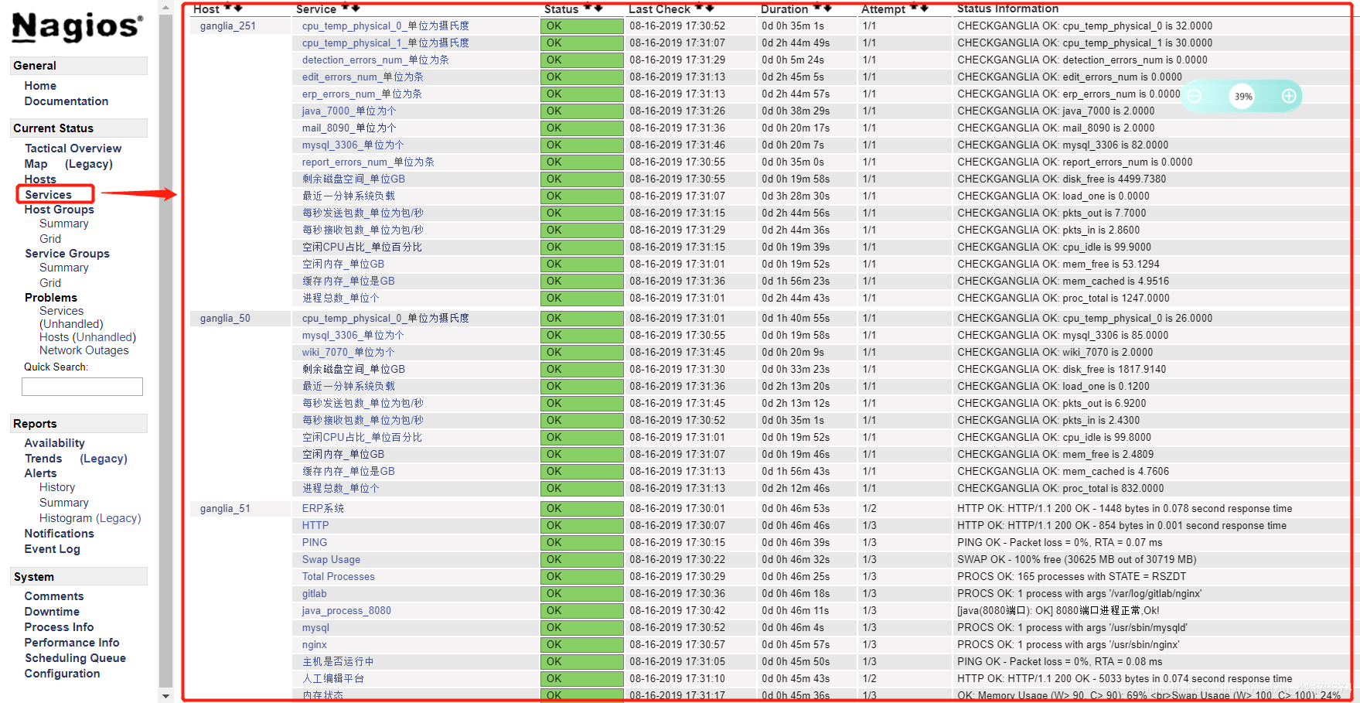Open Trends (Legacy) link
The height and width of the screenshot is (703, 1360).
point(104,459)
